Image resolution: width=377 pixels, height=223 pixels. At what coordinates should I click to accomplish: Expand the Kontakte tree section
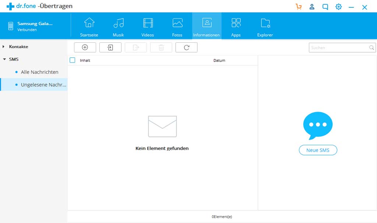(4, 47)
